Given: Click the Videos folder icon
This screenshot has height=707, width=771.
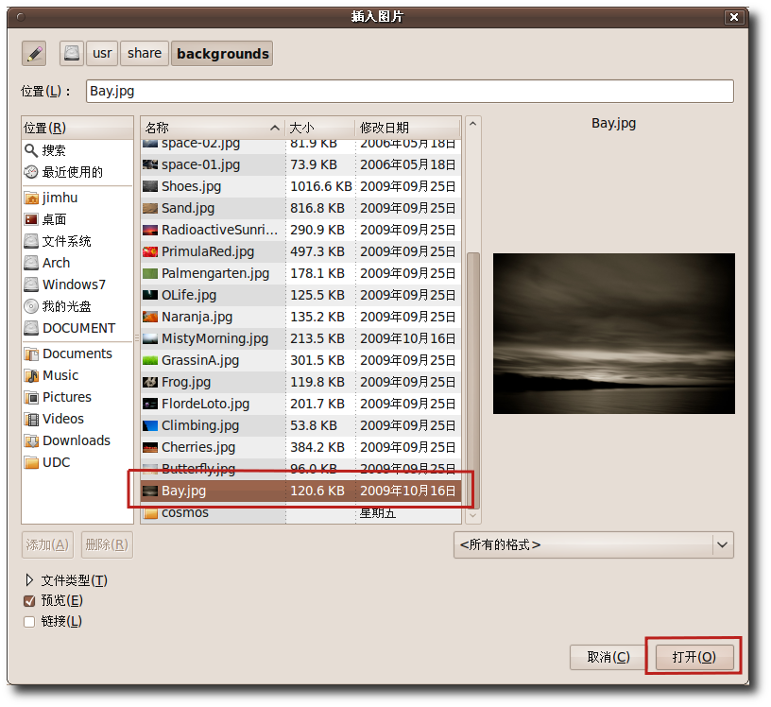Looking at the screenshot, I should click(x=31, y=419).
